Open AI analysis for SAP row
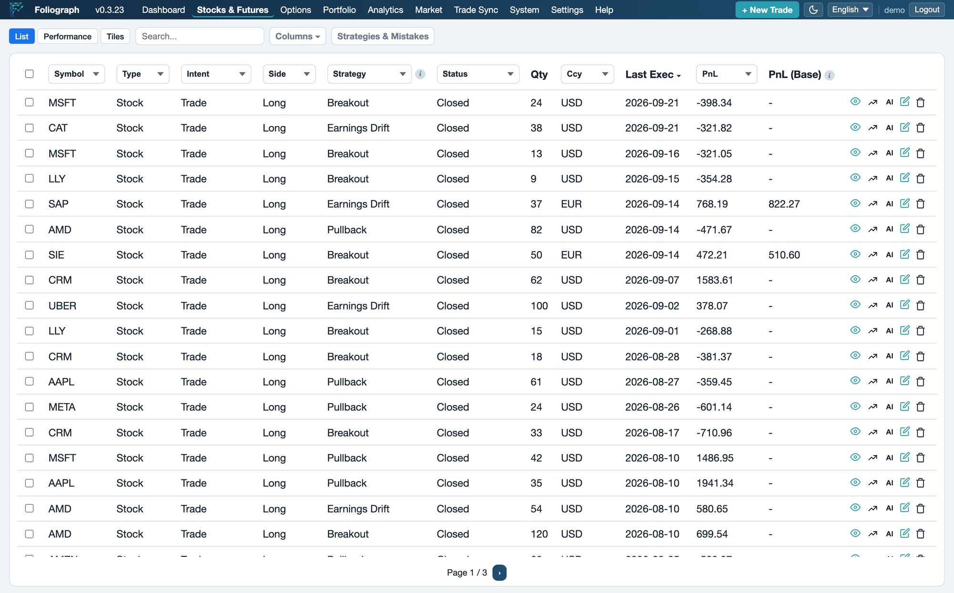This screenshot has width=954, height=593. pos(890,204)
